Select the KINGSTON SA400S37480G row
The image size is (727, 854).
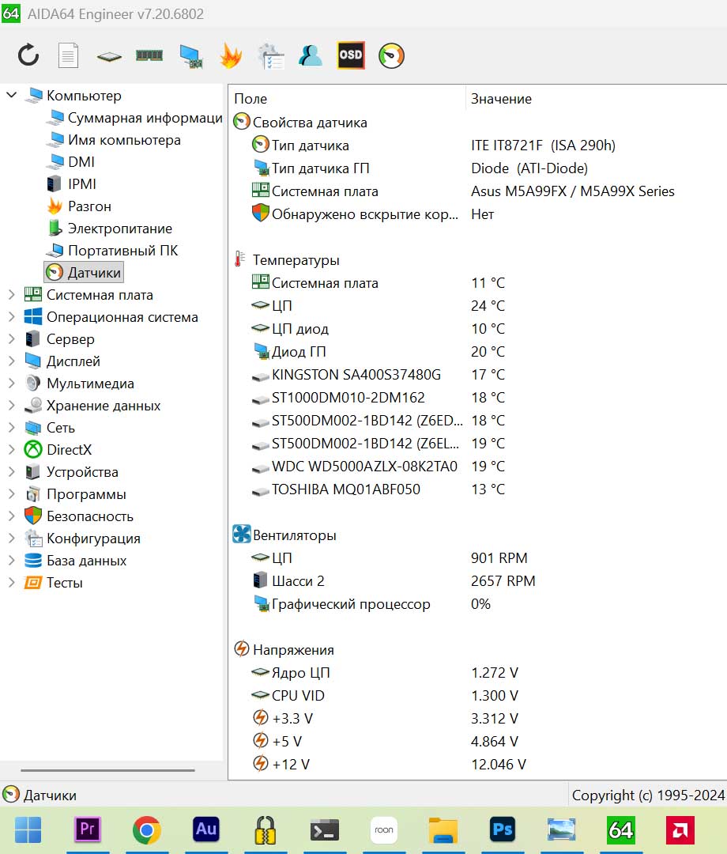point(477,375)
